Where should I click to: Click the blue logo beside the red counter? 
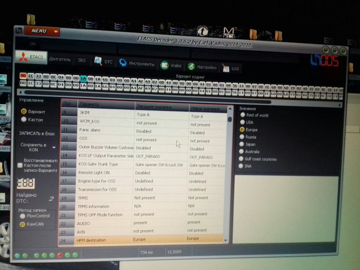pos(315,60)
